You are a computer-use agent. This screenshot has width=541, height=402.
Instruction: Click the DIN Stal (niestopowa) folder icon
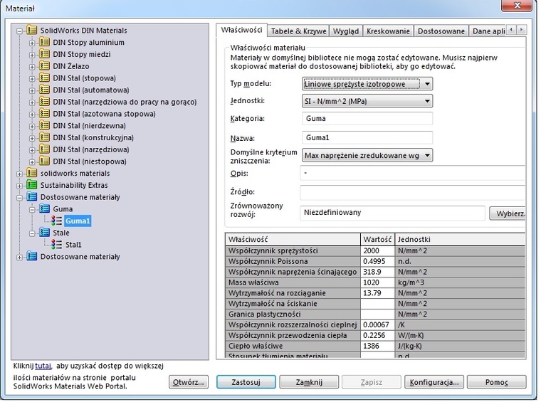pos(44,161)
